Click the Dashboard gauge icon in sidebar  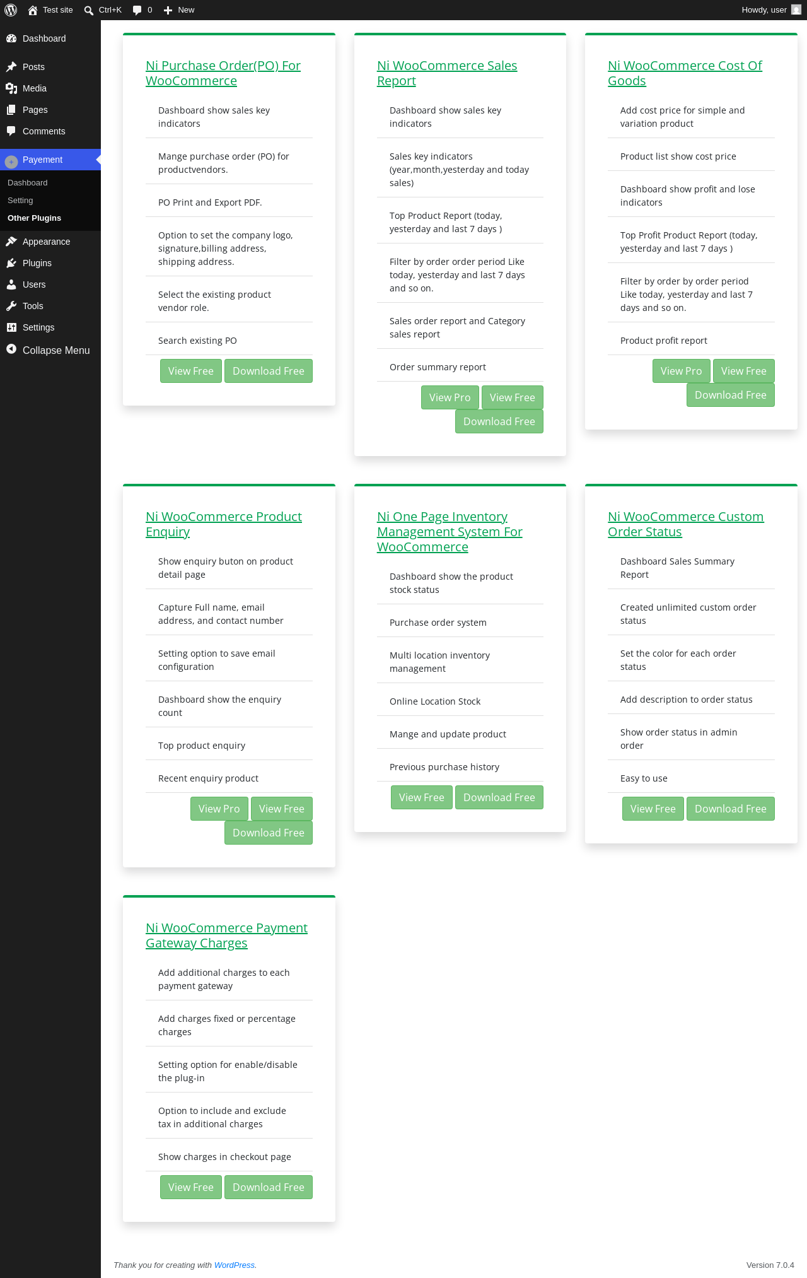tap(11, 38)
